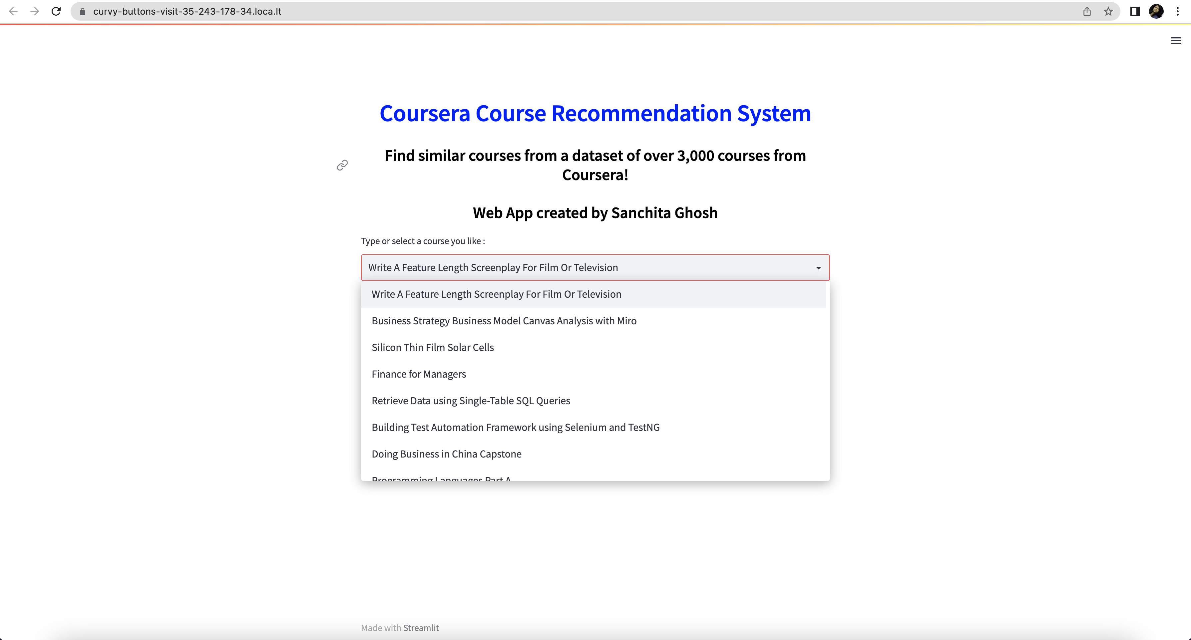Choose 'Finance for Managers' from the dropdown list
The height and width of the screenshot is (640, 1191).
click(419, 374)
